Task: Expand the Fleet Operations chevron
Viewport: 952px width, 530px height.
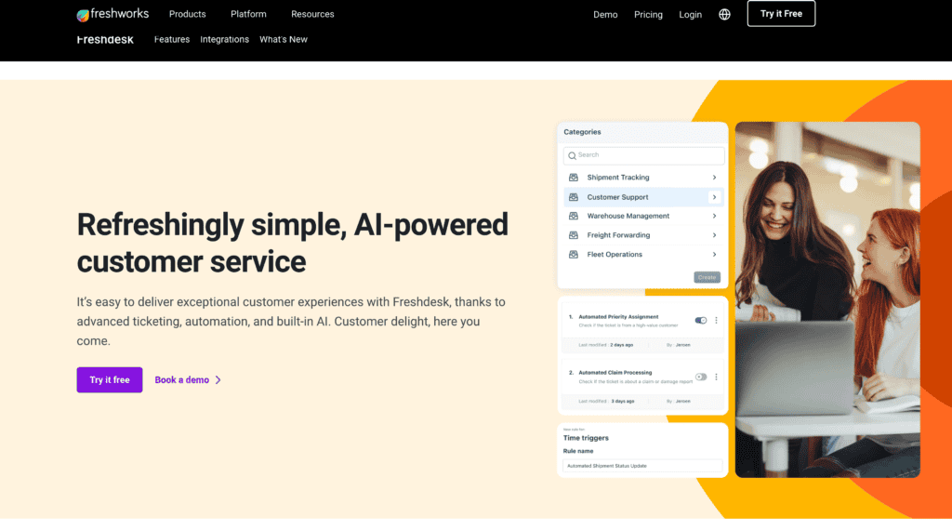Action: 715,255
